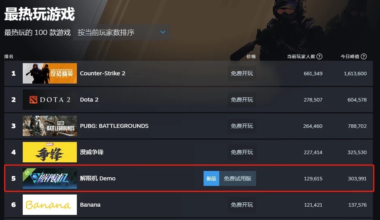
Task: Click the help icon beside 今日峰值
Action: click(364, 56)
